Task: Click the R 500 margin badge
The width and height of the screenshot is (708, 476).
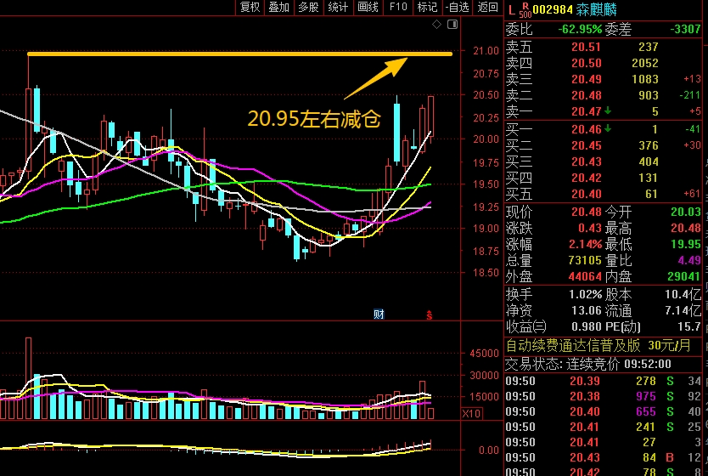Action: click(525, 10)
